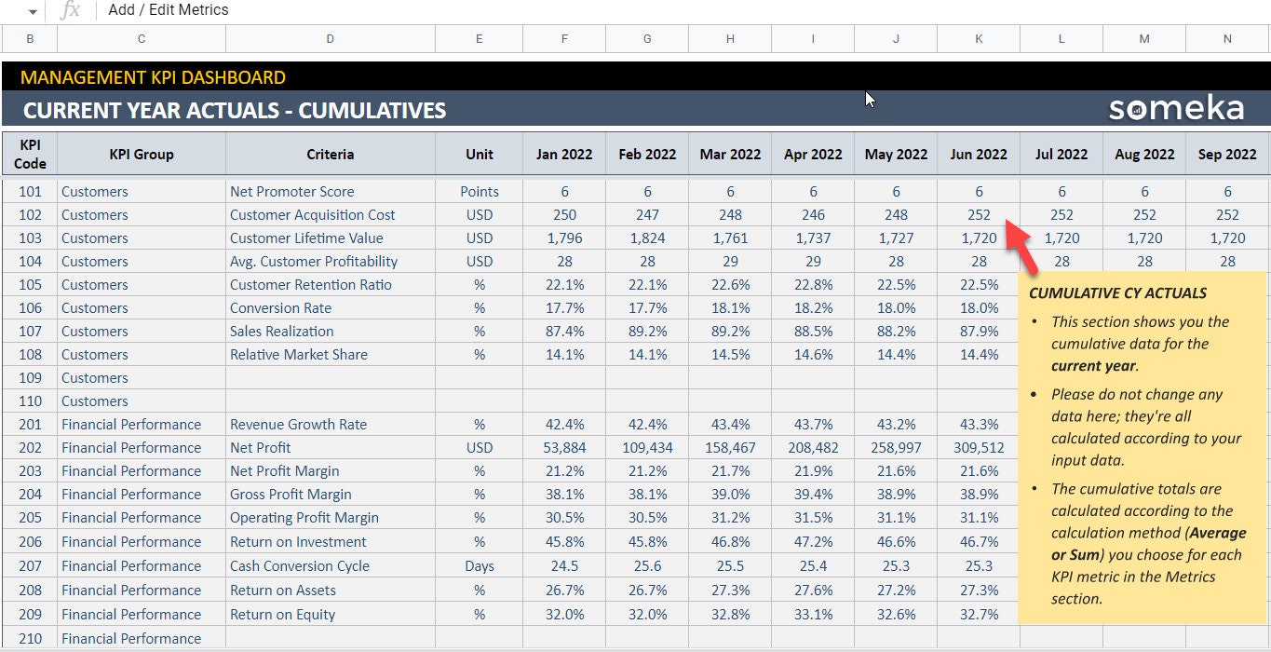Viewport: 1271px width, 652px height.
Task: Select column G header
Action: (x=647, y=39)
